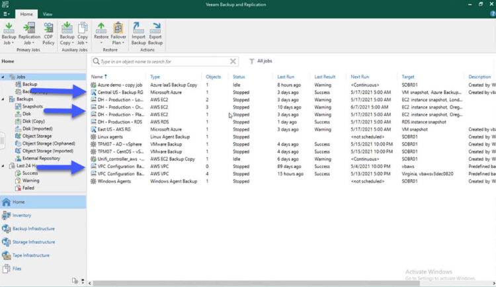
Task: Sort by the Target column header
Action: point(408,77)
